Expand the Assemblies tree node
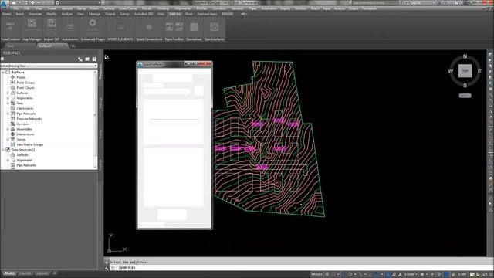Image resolution: width=494 pixels, height=278 pixels. point(8,129)
